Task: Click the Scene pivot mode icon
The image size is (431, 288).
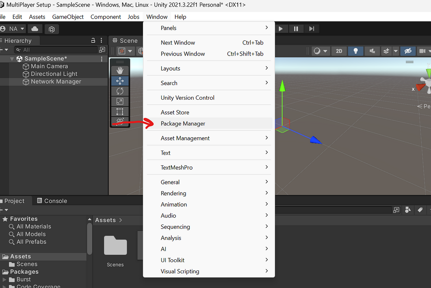Action: coord(121,51)
